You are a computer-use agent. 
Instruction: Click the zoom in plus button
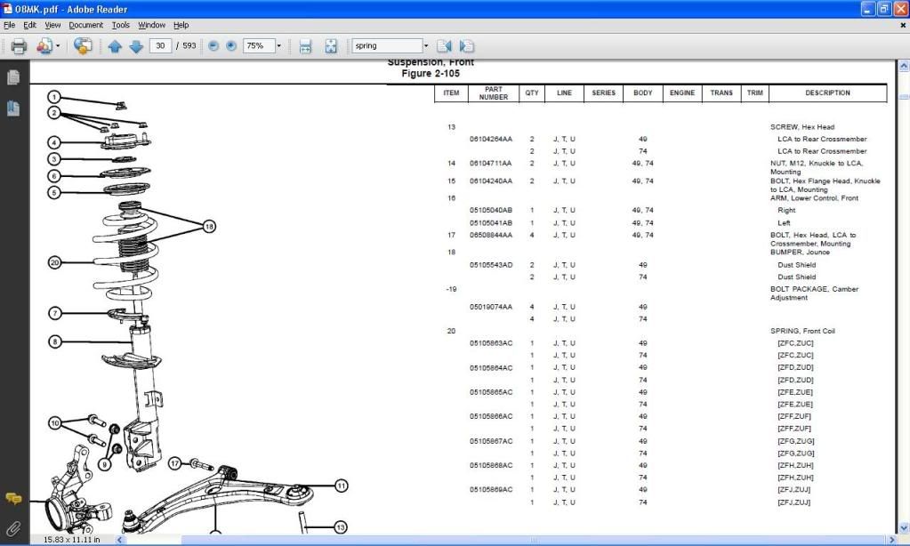231,46
